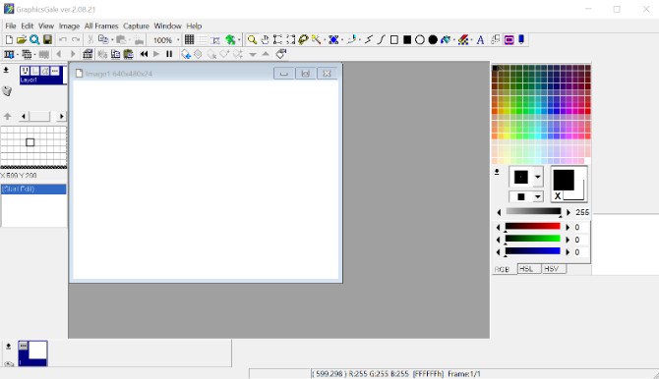Decrease the green value with left arrow
The width and height of the screenshot is (659, 379).
click(499, 240)
